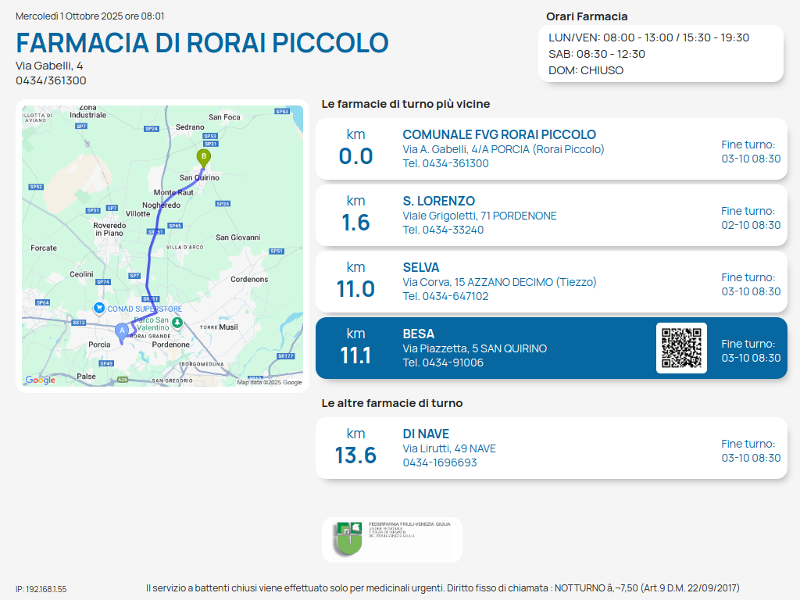Select the CONAD Superstore shopping cart icon
This screenshot has height=600, width=800.
pyautogui.click(x=98, y=309)
